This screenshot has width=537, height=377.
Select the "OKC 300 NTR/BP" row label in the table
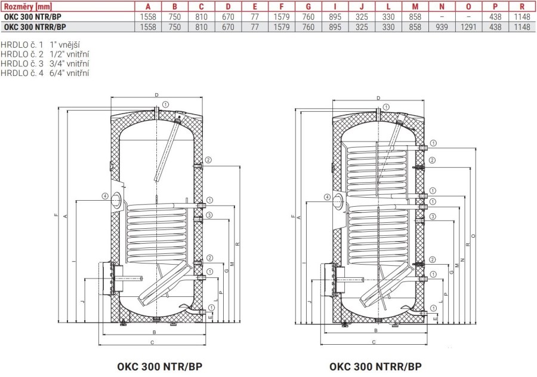tap(33, 17)
